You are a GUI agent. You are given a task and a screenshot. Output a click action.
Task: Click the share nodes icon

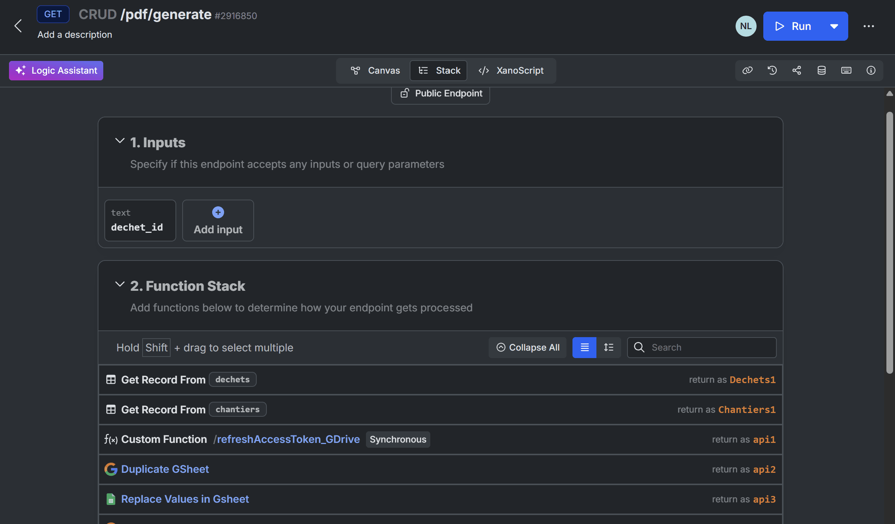797,70
